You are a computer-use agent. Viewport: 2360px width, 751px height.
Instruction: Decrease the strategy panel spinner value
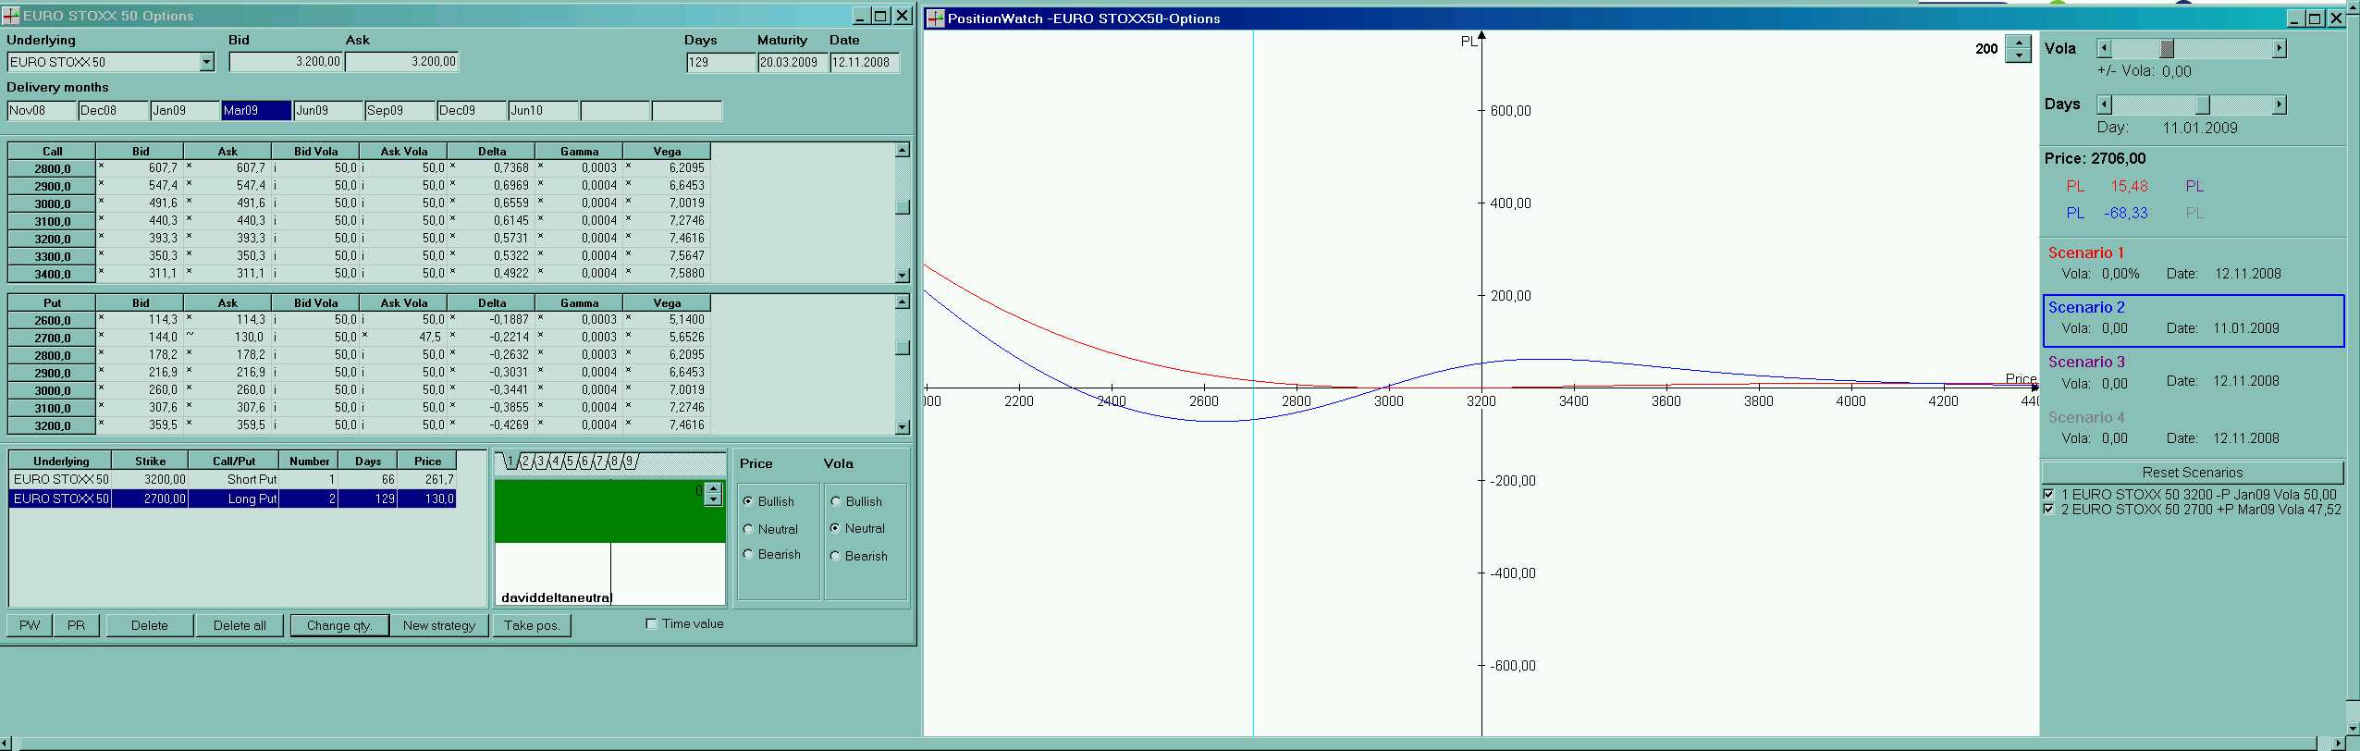click(713, 500)
